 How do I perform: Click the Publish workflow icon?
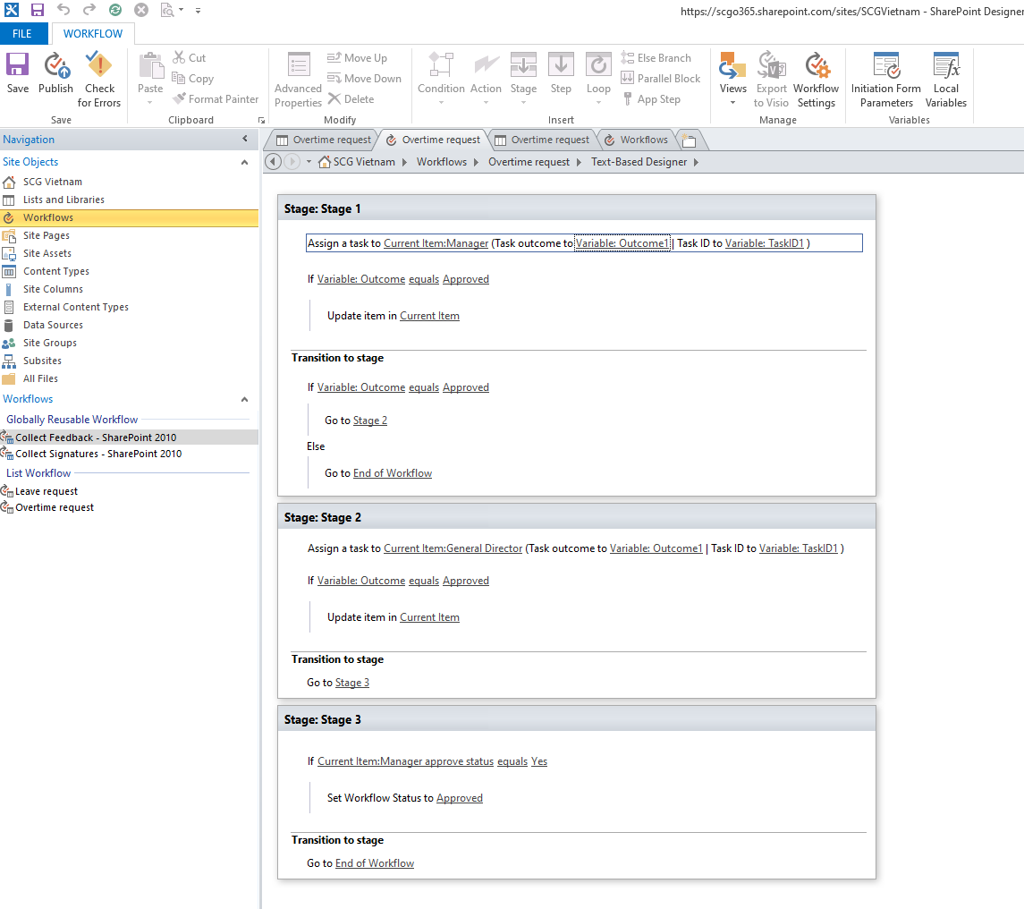[55, 65]
